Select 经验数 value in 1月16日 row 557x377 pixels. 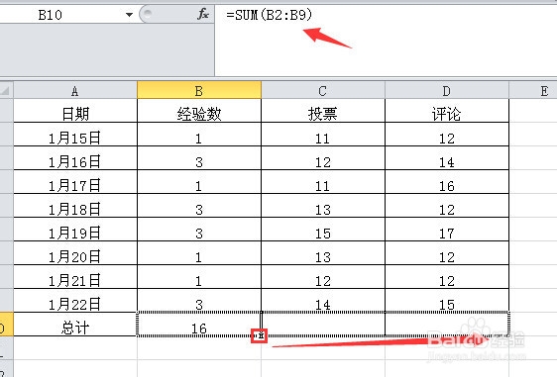pos(199,158)
